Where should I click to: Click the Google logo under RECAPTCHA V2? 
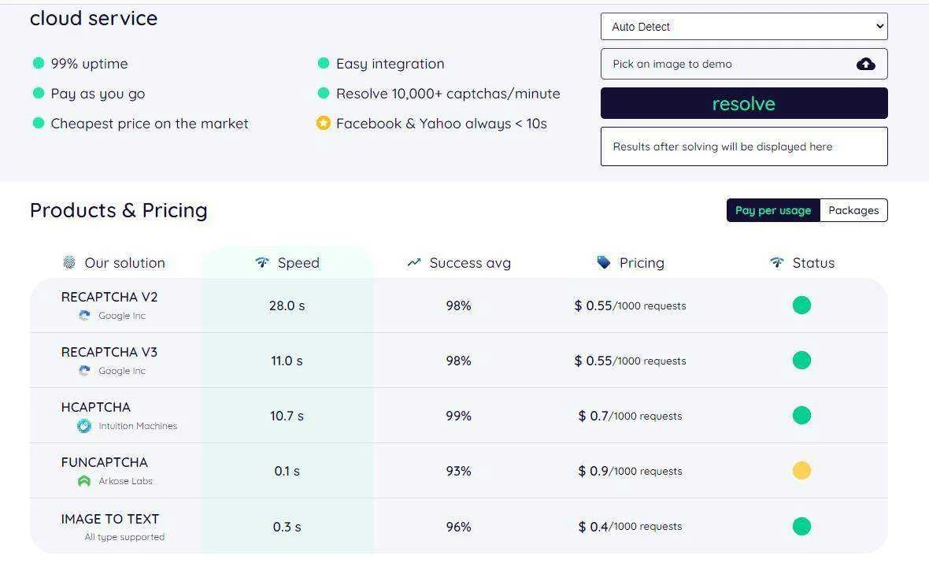point(85,316)
